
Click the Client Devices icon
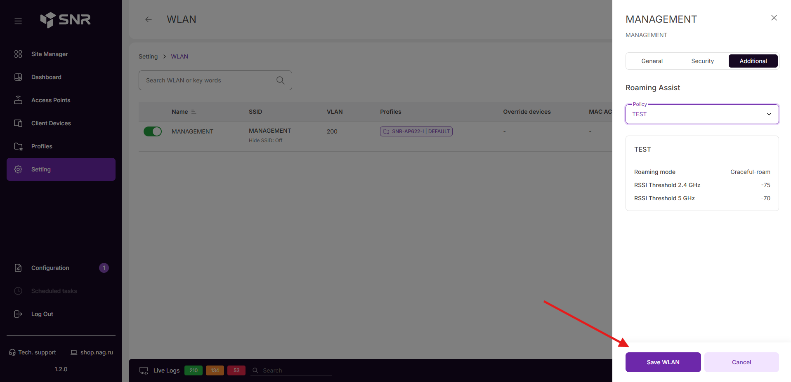(x=18, y=123)
